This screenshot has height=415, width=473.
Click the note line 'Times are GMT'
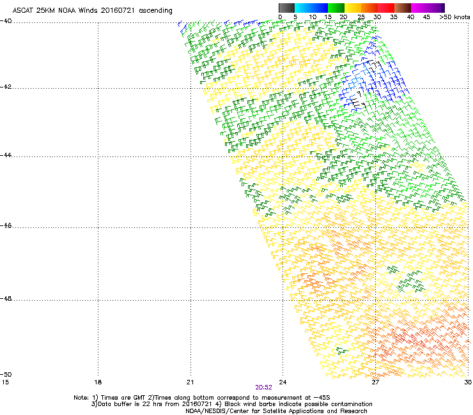pyautogui.click(x=123, y=398)
